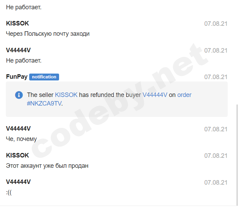The image size is (238, 208).
Task: Click the date beside the last V44444V message
Action: tap(216, 183)
